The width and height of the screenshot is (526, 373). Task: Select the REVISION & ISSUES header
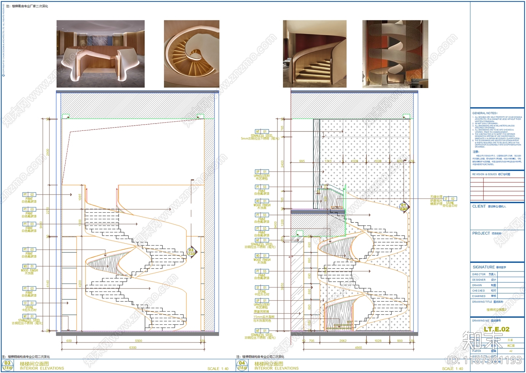tap(491, 174)
